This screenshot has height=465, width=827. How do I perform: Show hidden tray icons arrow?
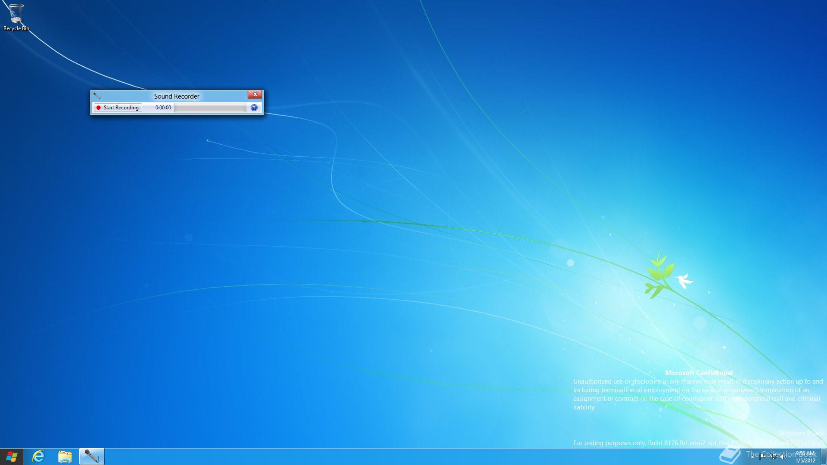(752, 457)
